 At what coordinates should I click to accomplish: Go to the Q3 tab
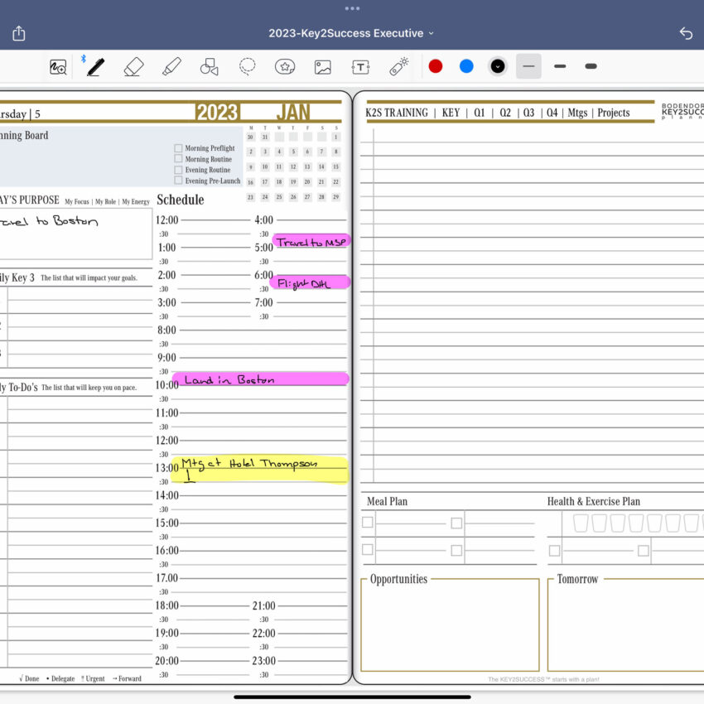[528, 113]
